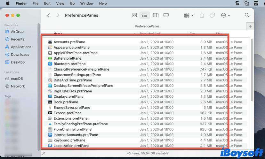
Task: Click the search-chat icon in menu bar
Action: click(247, 3)
